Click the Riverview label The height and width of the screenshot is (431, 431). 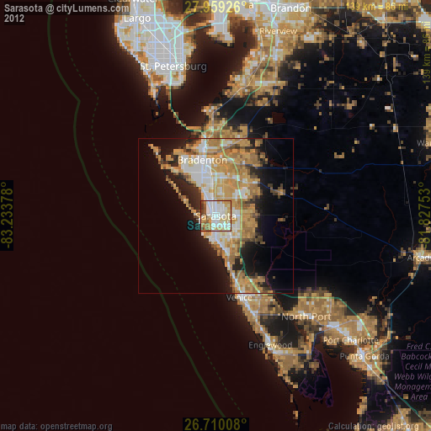point(278,31)
